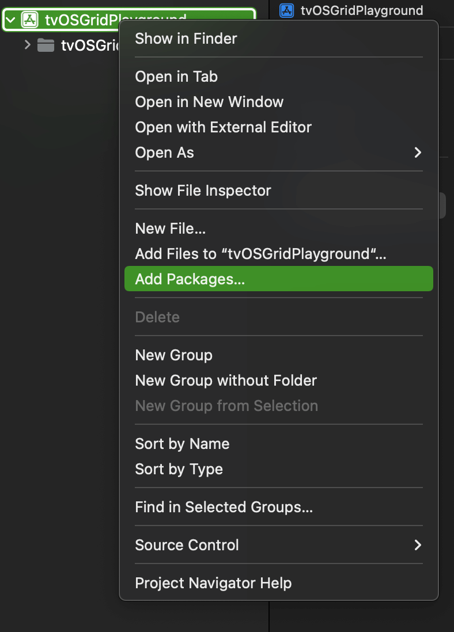Choose Show in Finder
The width and height of the screenshot is (454, 632).
coord(278,39)
